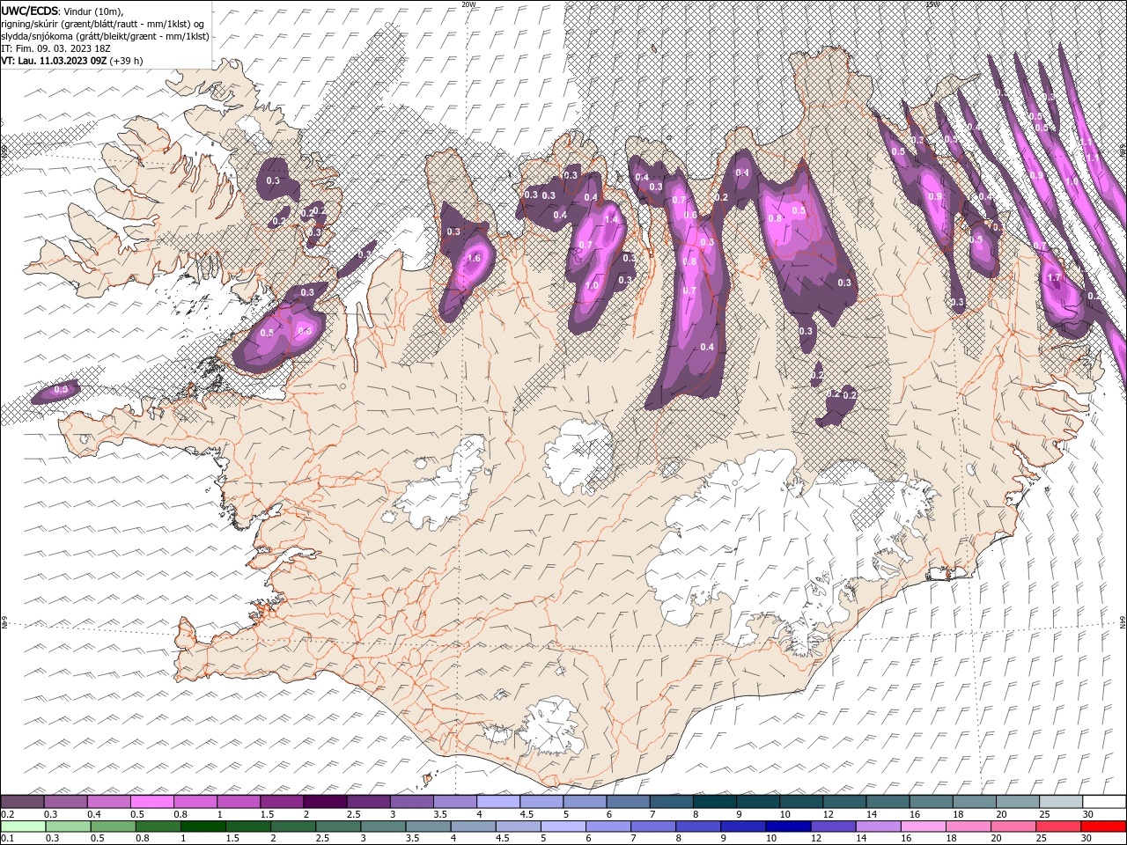Pick the dark purple top-row swatch between 2 and 2.5
The width and height of the screenshot is (1127, 845).
(x=325, y=802)
